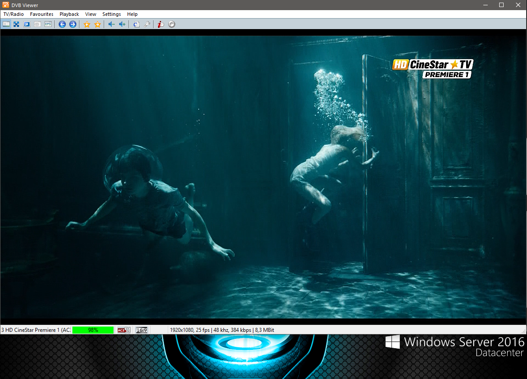Open the TV/Radio menu
Screen dimensions: 527x379
pyautogui.click(x=13, y=14)
